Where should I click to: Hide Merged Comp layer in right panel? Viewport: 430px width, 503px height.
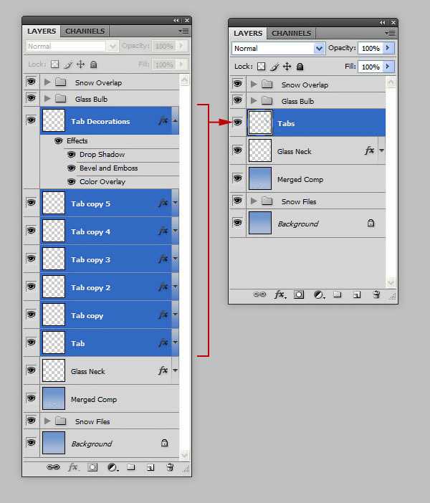pyautogui.click(x=237, y=178)
